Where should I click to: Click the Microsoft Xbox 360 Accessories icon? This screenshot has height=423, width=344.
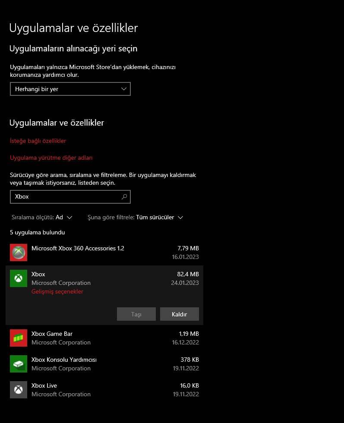(x=19, y=253)
